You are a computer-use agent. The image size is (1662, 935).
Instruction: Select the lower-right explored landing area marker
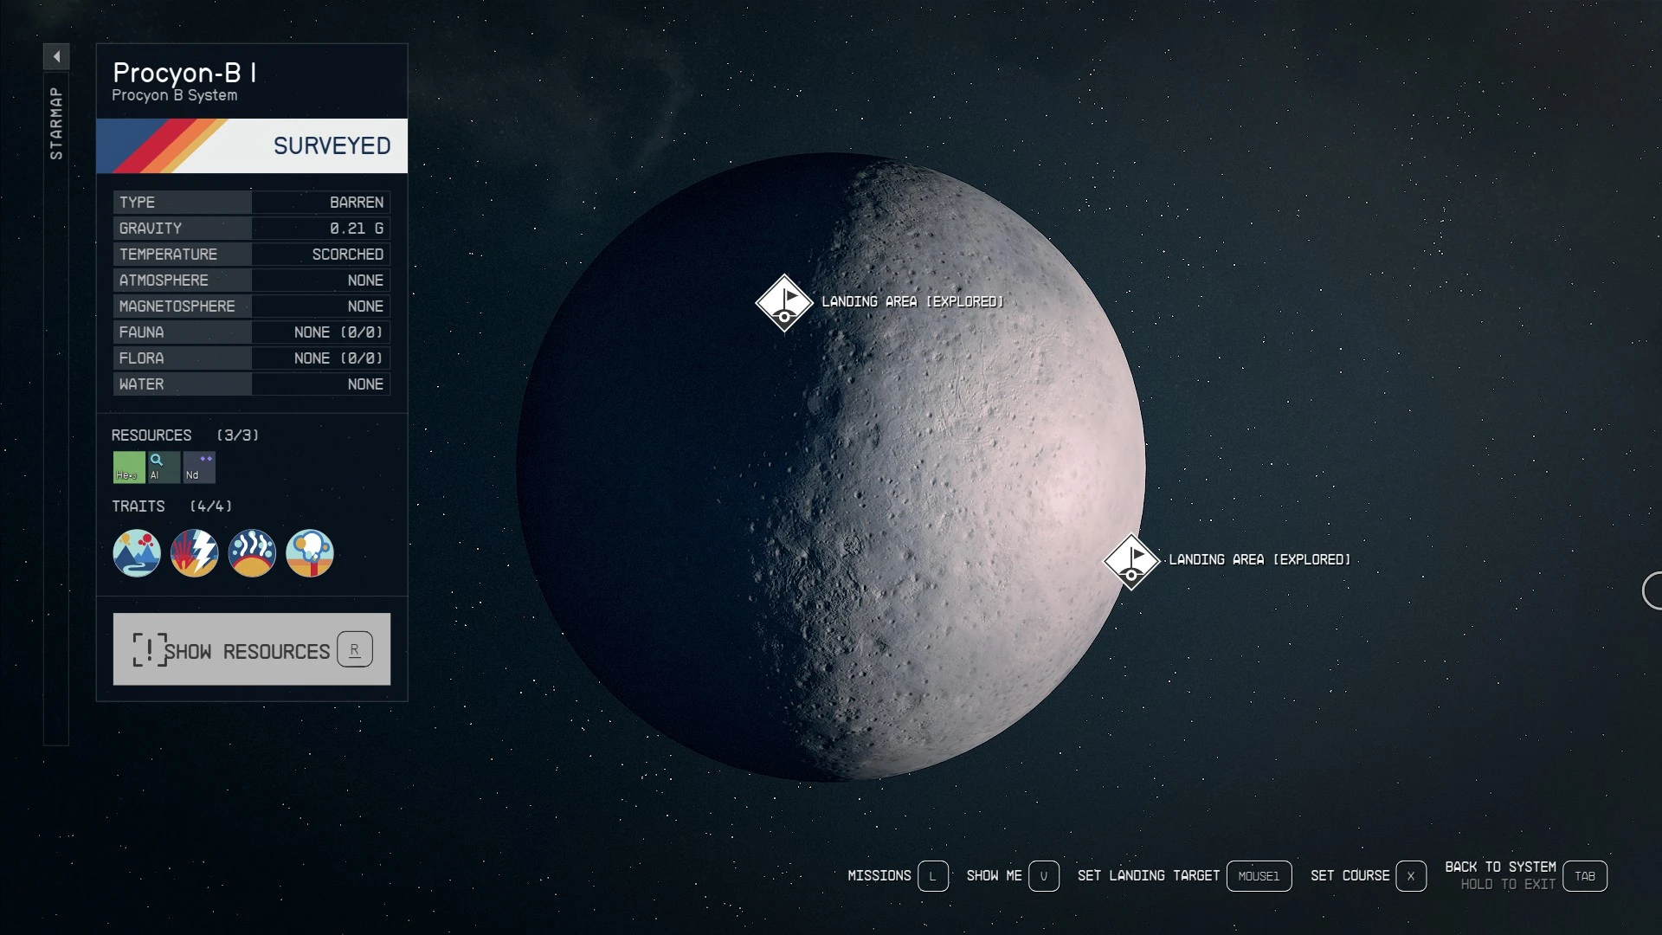click(x=1131, y=561)
